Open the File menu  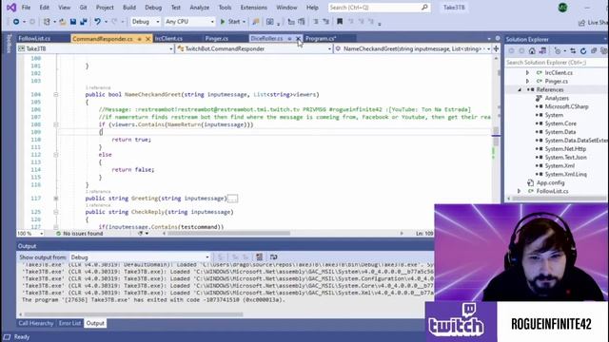coord(26,8)
